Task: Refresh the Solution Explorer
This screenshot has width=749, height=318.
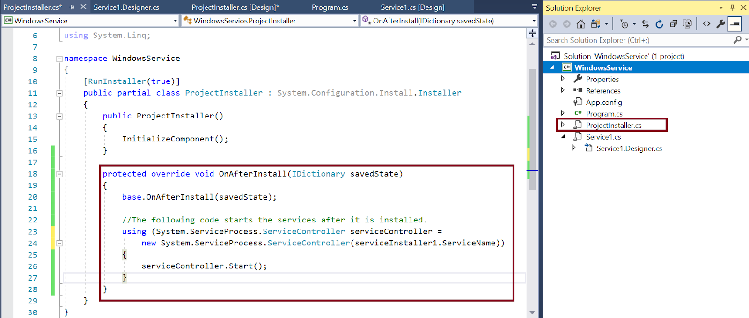Action: (x=659, y=24)
